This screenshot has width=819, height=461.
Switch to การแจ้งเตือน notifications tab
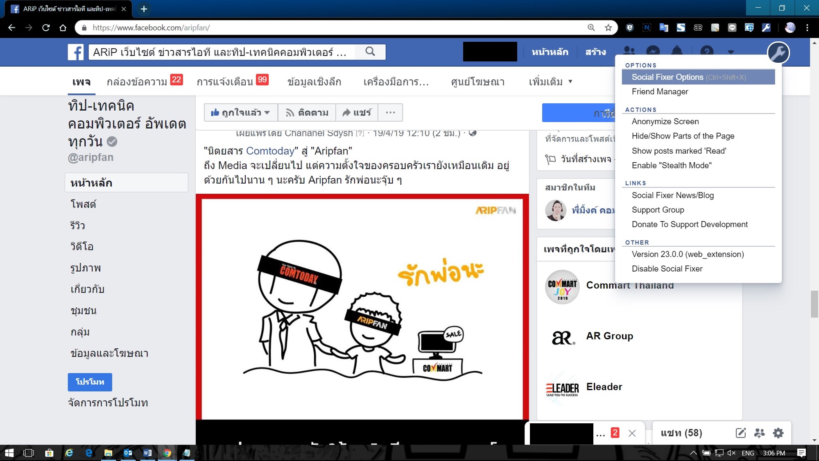(x=232, y=81)
